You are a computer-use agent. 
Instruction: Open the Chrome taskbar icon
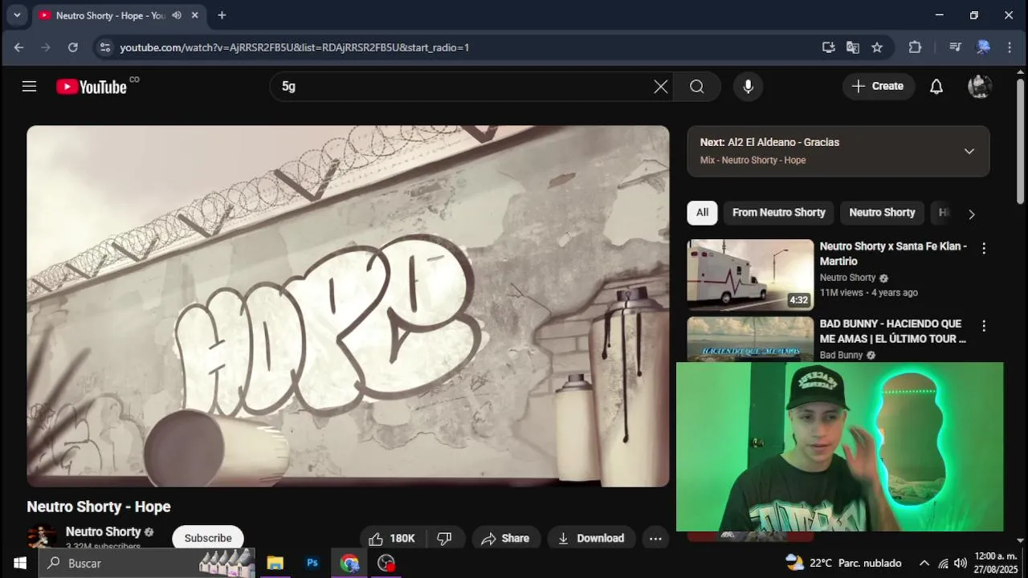tap(349, 563)
